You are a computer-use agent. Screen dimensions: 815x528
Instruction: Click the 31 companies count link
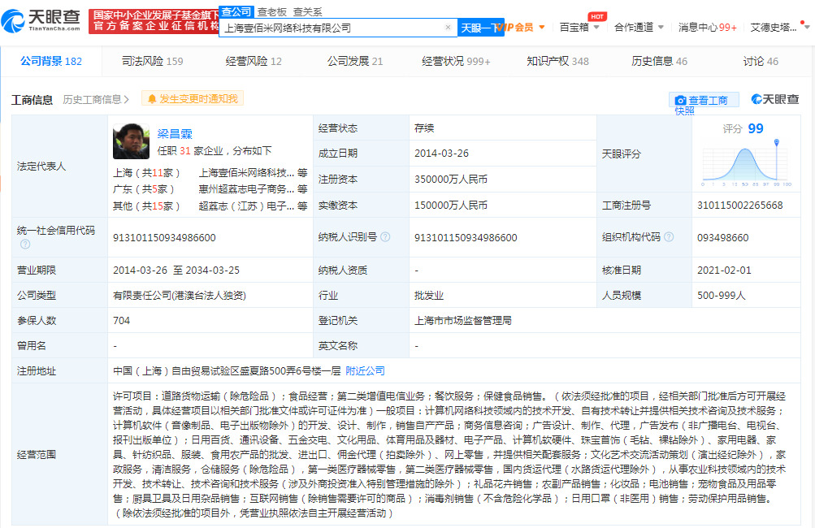click(185, 151)
